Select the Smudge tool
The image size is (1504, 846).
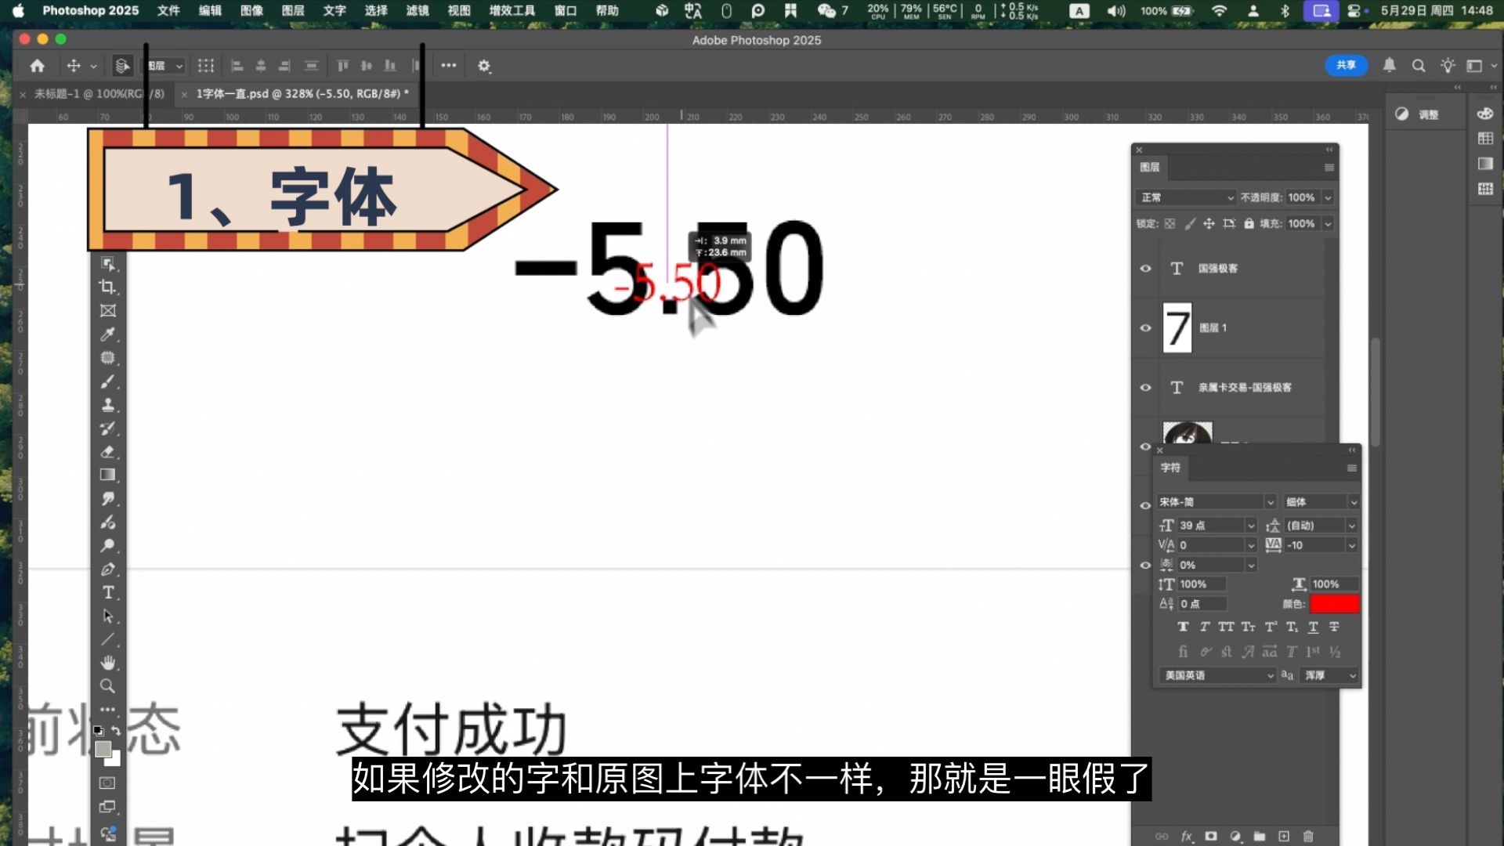(107, 499)
